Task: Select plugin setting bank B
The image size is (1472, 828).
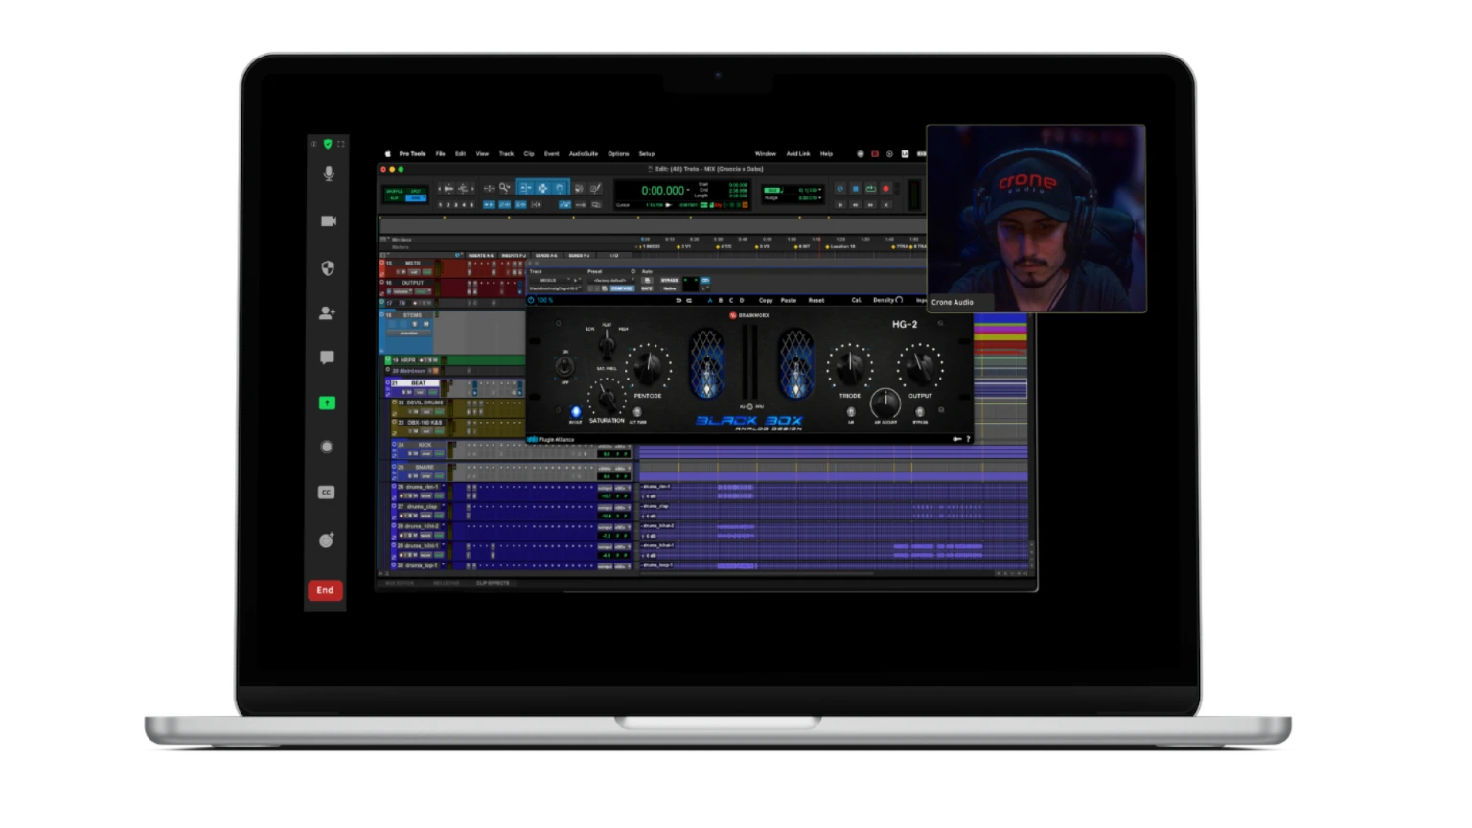Action: tap(721, 300)
